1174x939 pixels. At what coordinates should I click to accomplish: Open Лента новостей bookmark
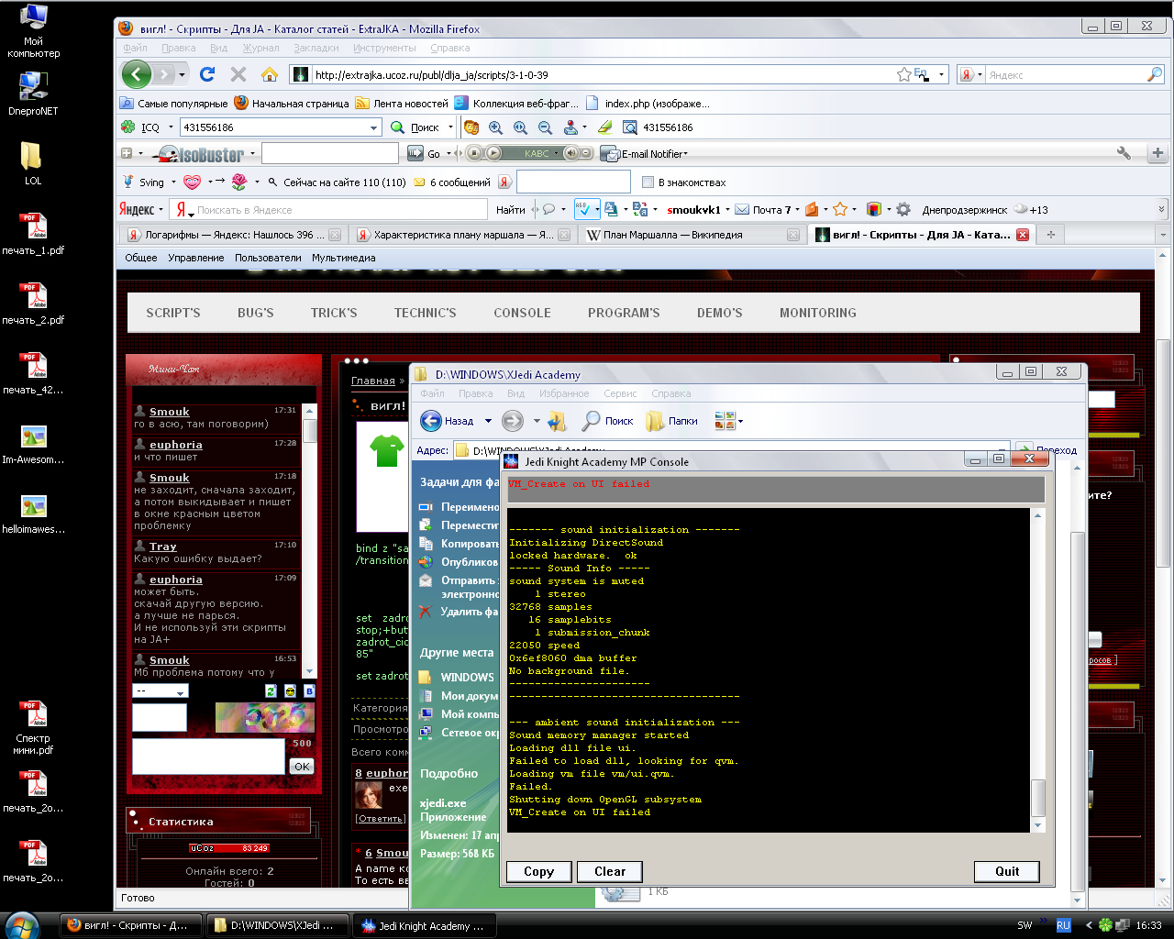[402, 103]
